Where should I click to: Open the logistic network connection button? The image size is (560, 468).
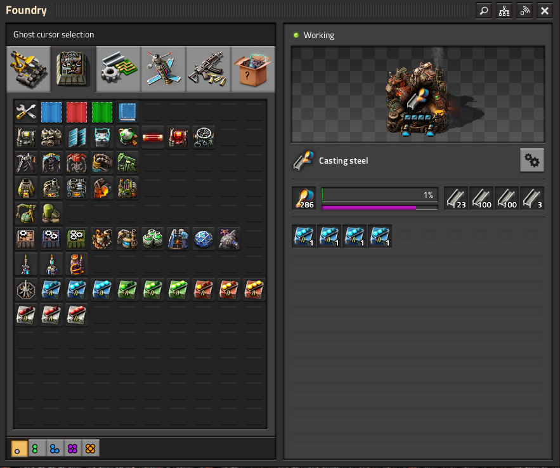click(524, 11)
